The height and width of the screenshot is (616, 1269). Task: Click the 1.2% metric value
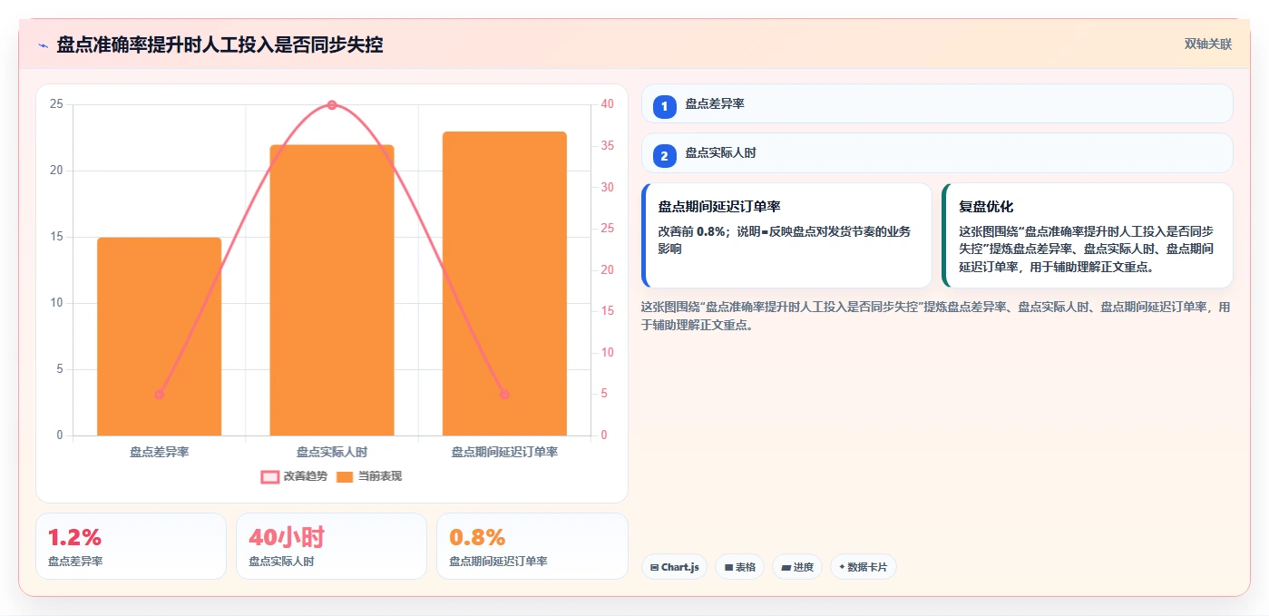(74, 537)
